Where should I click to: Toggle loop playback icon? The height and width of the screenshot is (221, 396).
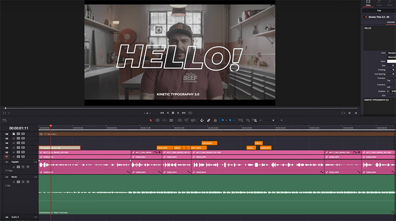(x=190, y=113)
